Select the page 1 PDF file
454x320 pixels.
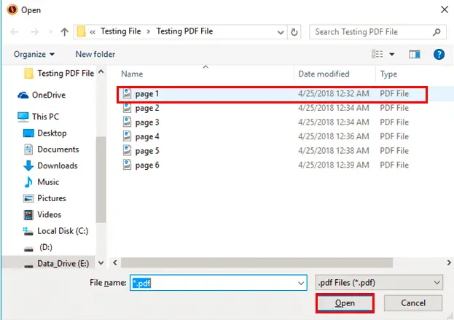pos(272,94)
